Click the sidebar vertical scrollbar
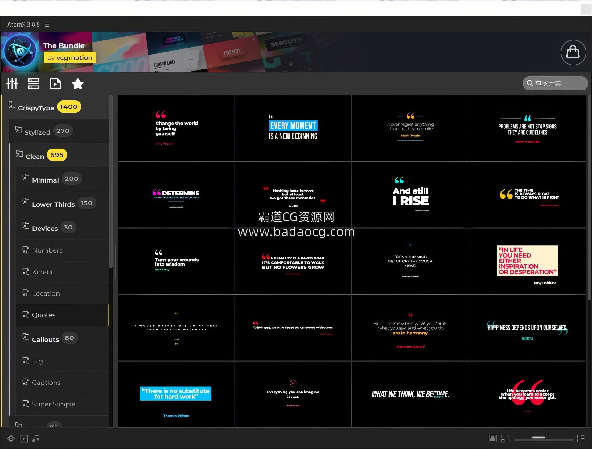 coord(111,182)
